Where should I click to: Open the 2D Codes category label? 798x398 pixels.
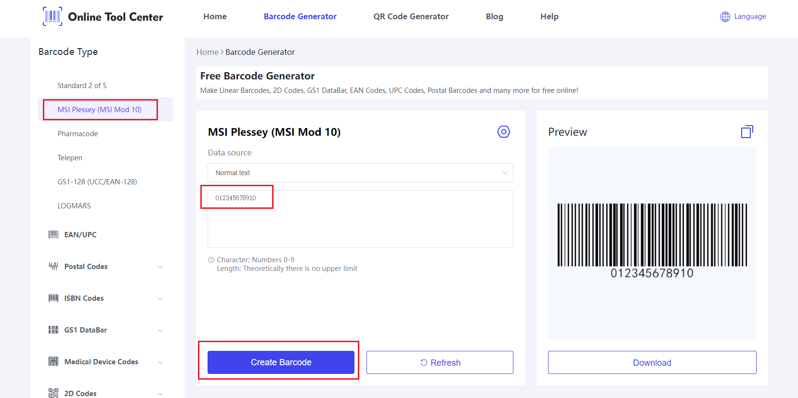pyautogui.click(x=80, y=393)
